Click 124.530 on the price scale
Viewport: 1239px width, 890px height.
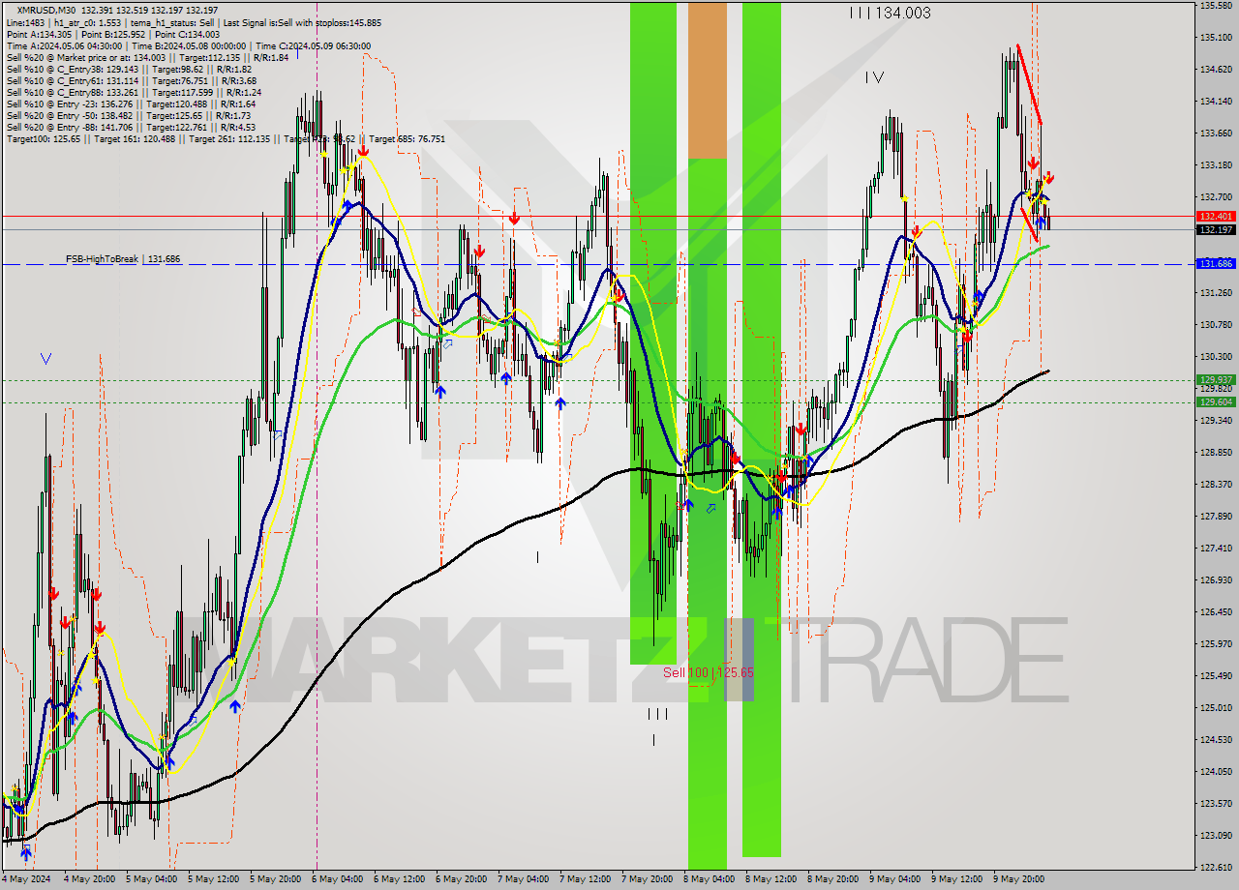point(1216,740)
